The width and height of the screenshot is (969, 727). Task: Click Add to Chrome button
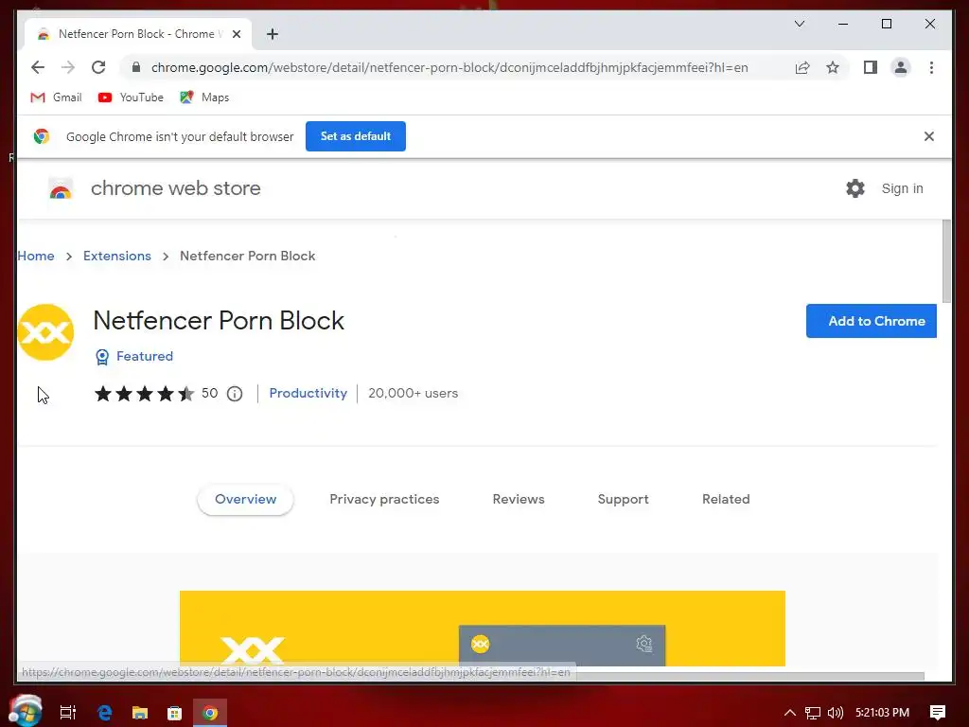(872, 321)
